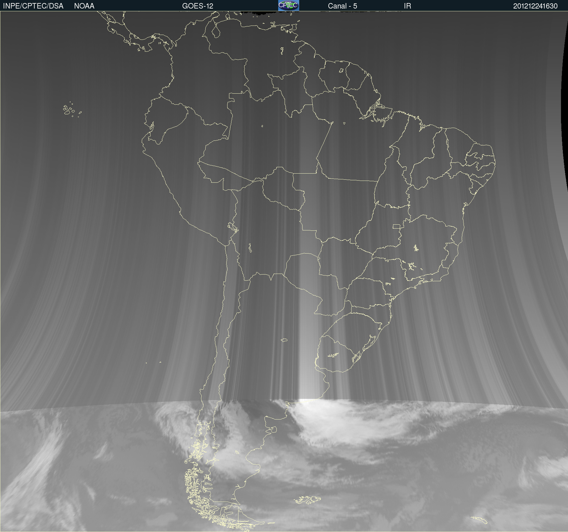Click the 'Canal - 5' channel label
Image resolution: width=568 pixels, height=532 pixels.
[x=342, y=6]
